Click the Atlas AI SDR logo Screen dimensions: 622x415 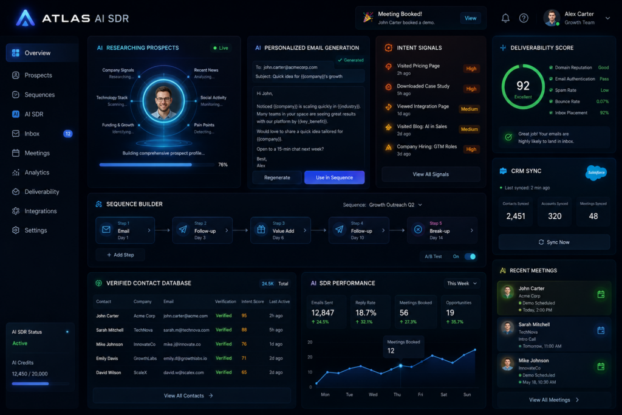pyautogui.click(x=73, y=18)
